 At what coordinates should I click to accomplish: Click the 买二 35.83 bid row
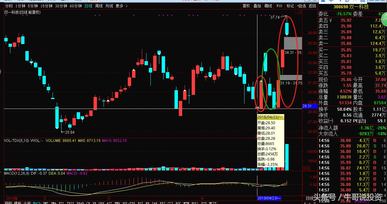pyautogui.click(x=352, y=56)
